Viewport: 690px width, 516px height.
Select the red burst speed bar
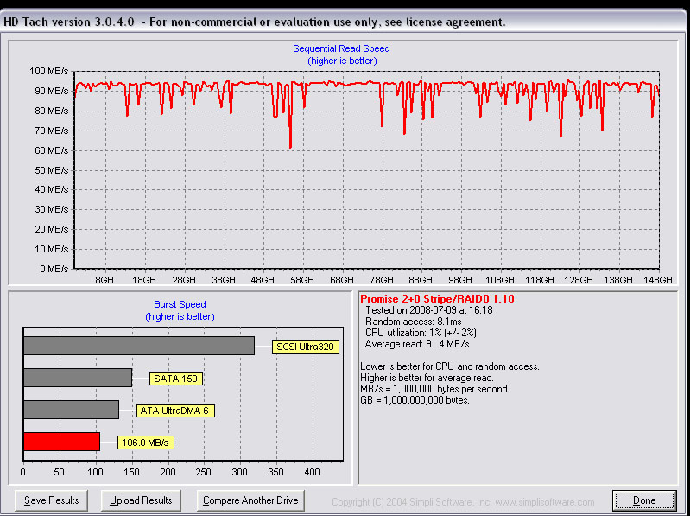[x=61, y=442]
